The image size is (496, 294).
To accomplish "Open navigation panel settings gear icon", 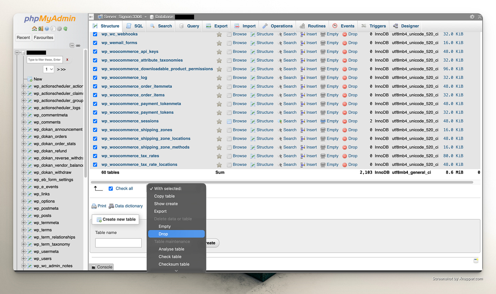I will [59, 29].
